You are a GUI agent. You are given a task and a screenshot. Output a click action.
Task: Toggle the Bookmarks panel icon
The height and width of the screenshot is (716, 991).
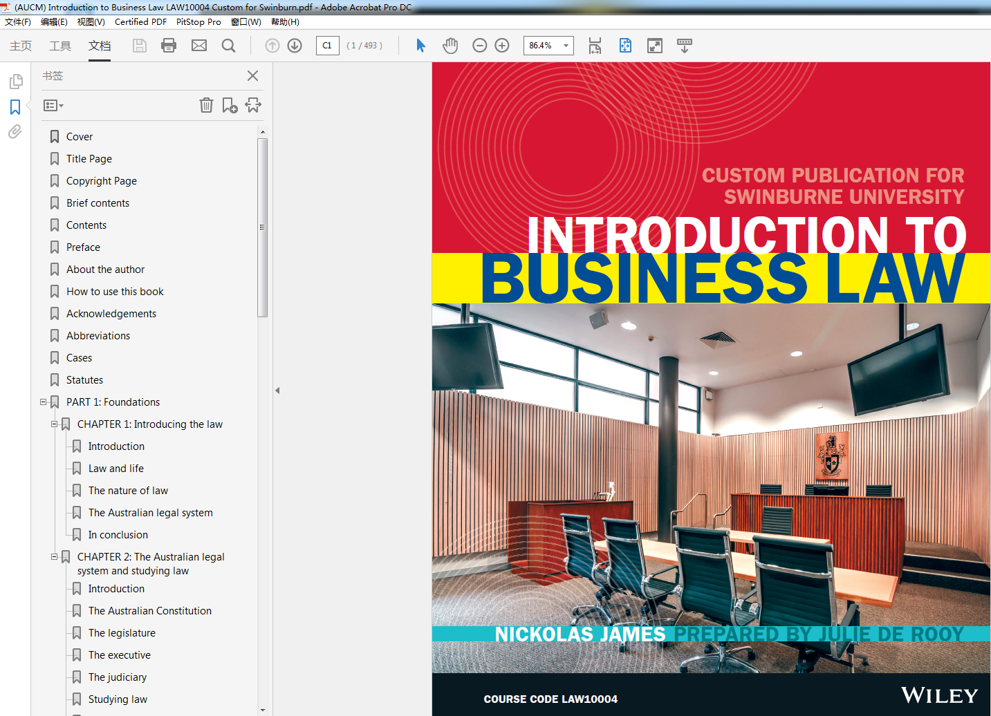[15, 107]
